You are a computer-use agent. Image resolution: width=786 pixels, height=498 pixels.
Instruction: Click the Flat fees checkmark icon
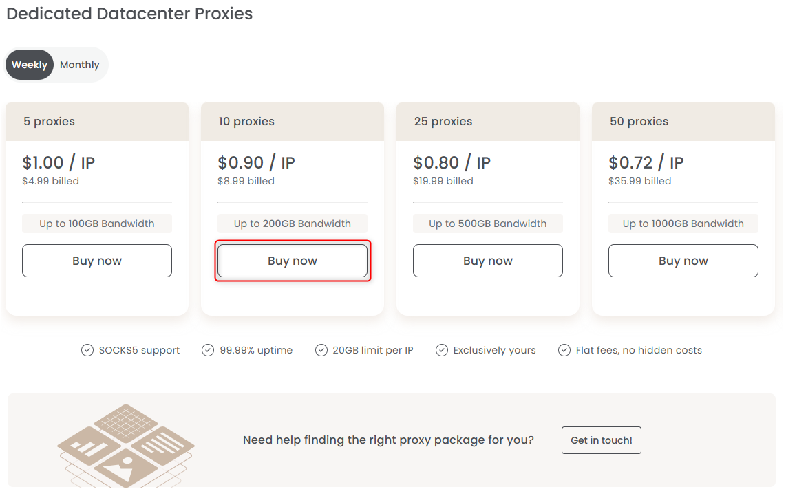564,350
